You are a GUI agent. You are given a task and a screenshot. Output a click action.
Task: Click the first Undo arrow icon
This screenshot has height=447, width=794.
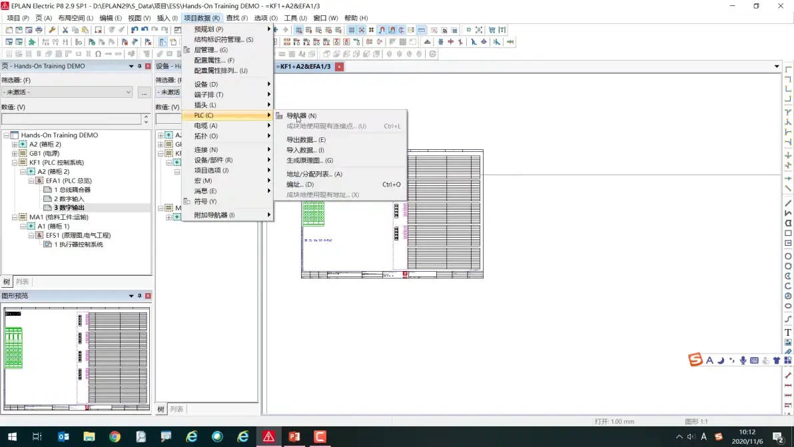point(134,30)
